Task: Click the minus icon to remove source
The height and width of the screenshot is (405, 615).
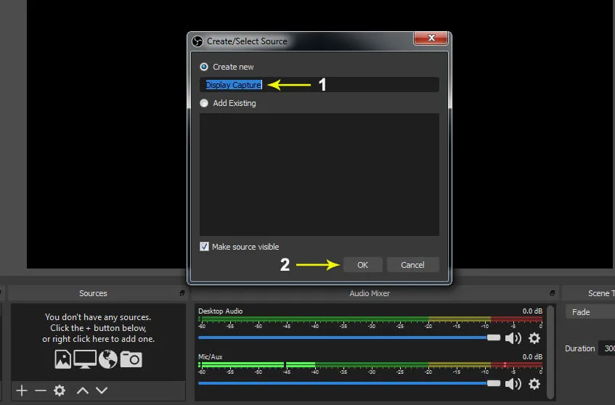Action: (41, 390)
